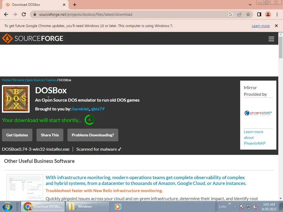Click the padlock site info icon
The width and height of the screenshot is (283, 212).
click(x=35, y=14)
